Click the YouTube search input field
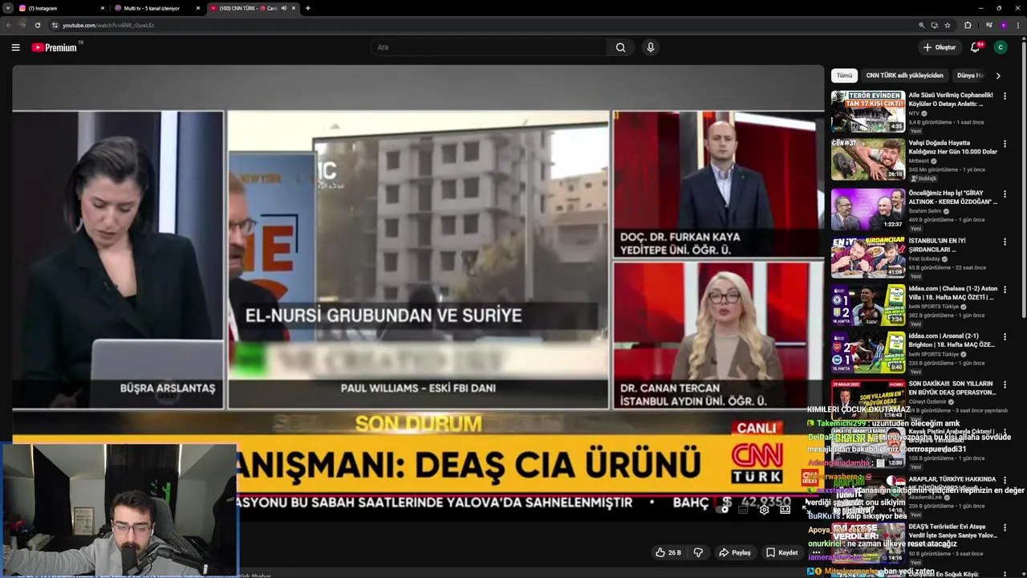Viewport: 1027px width, 578px height. [489, 47]
